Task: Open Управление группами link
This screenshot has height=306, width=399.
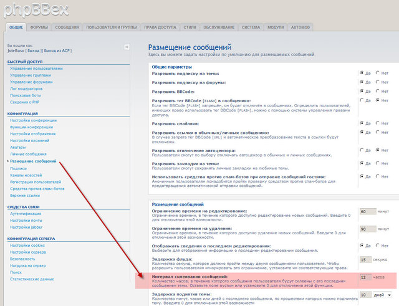Action: [x=31, y=75]
